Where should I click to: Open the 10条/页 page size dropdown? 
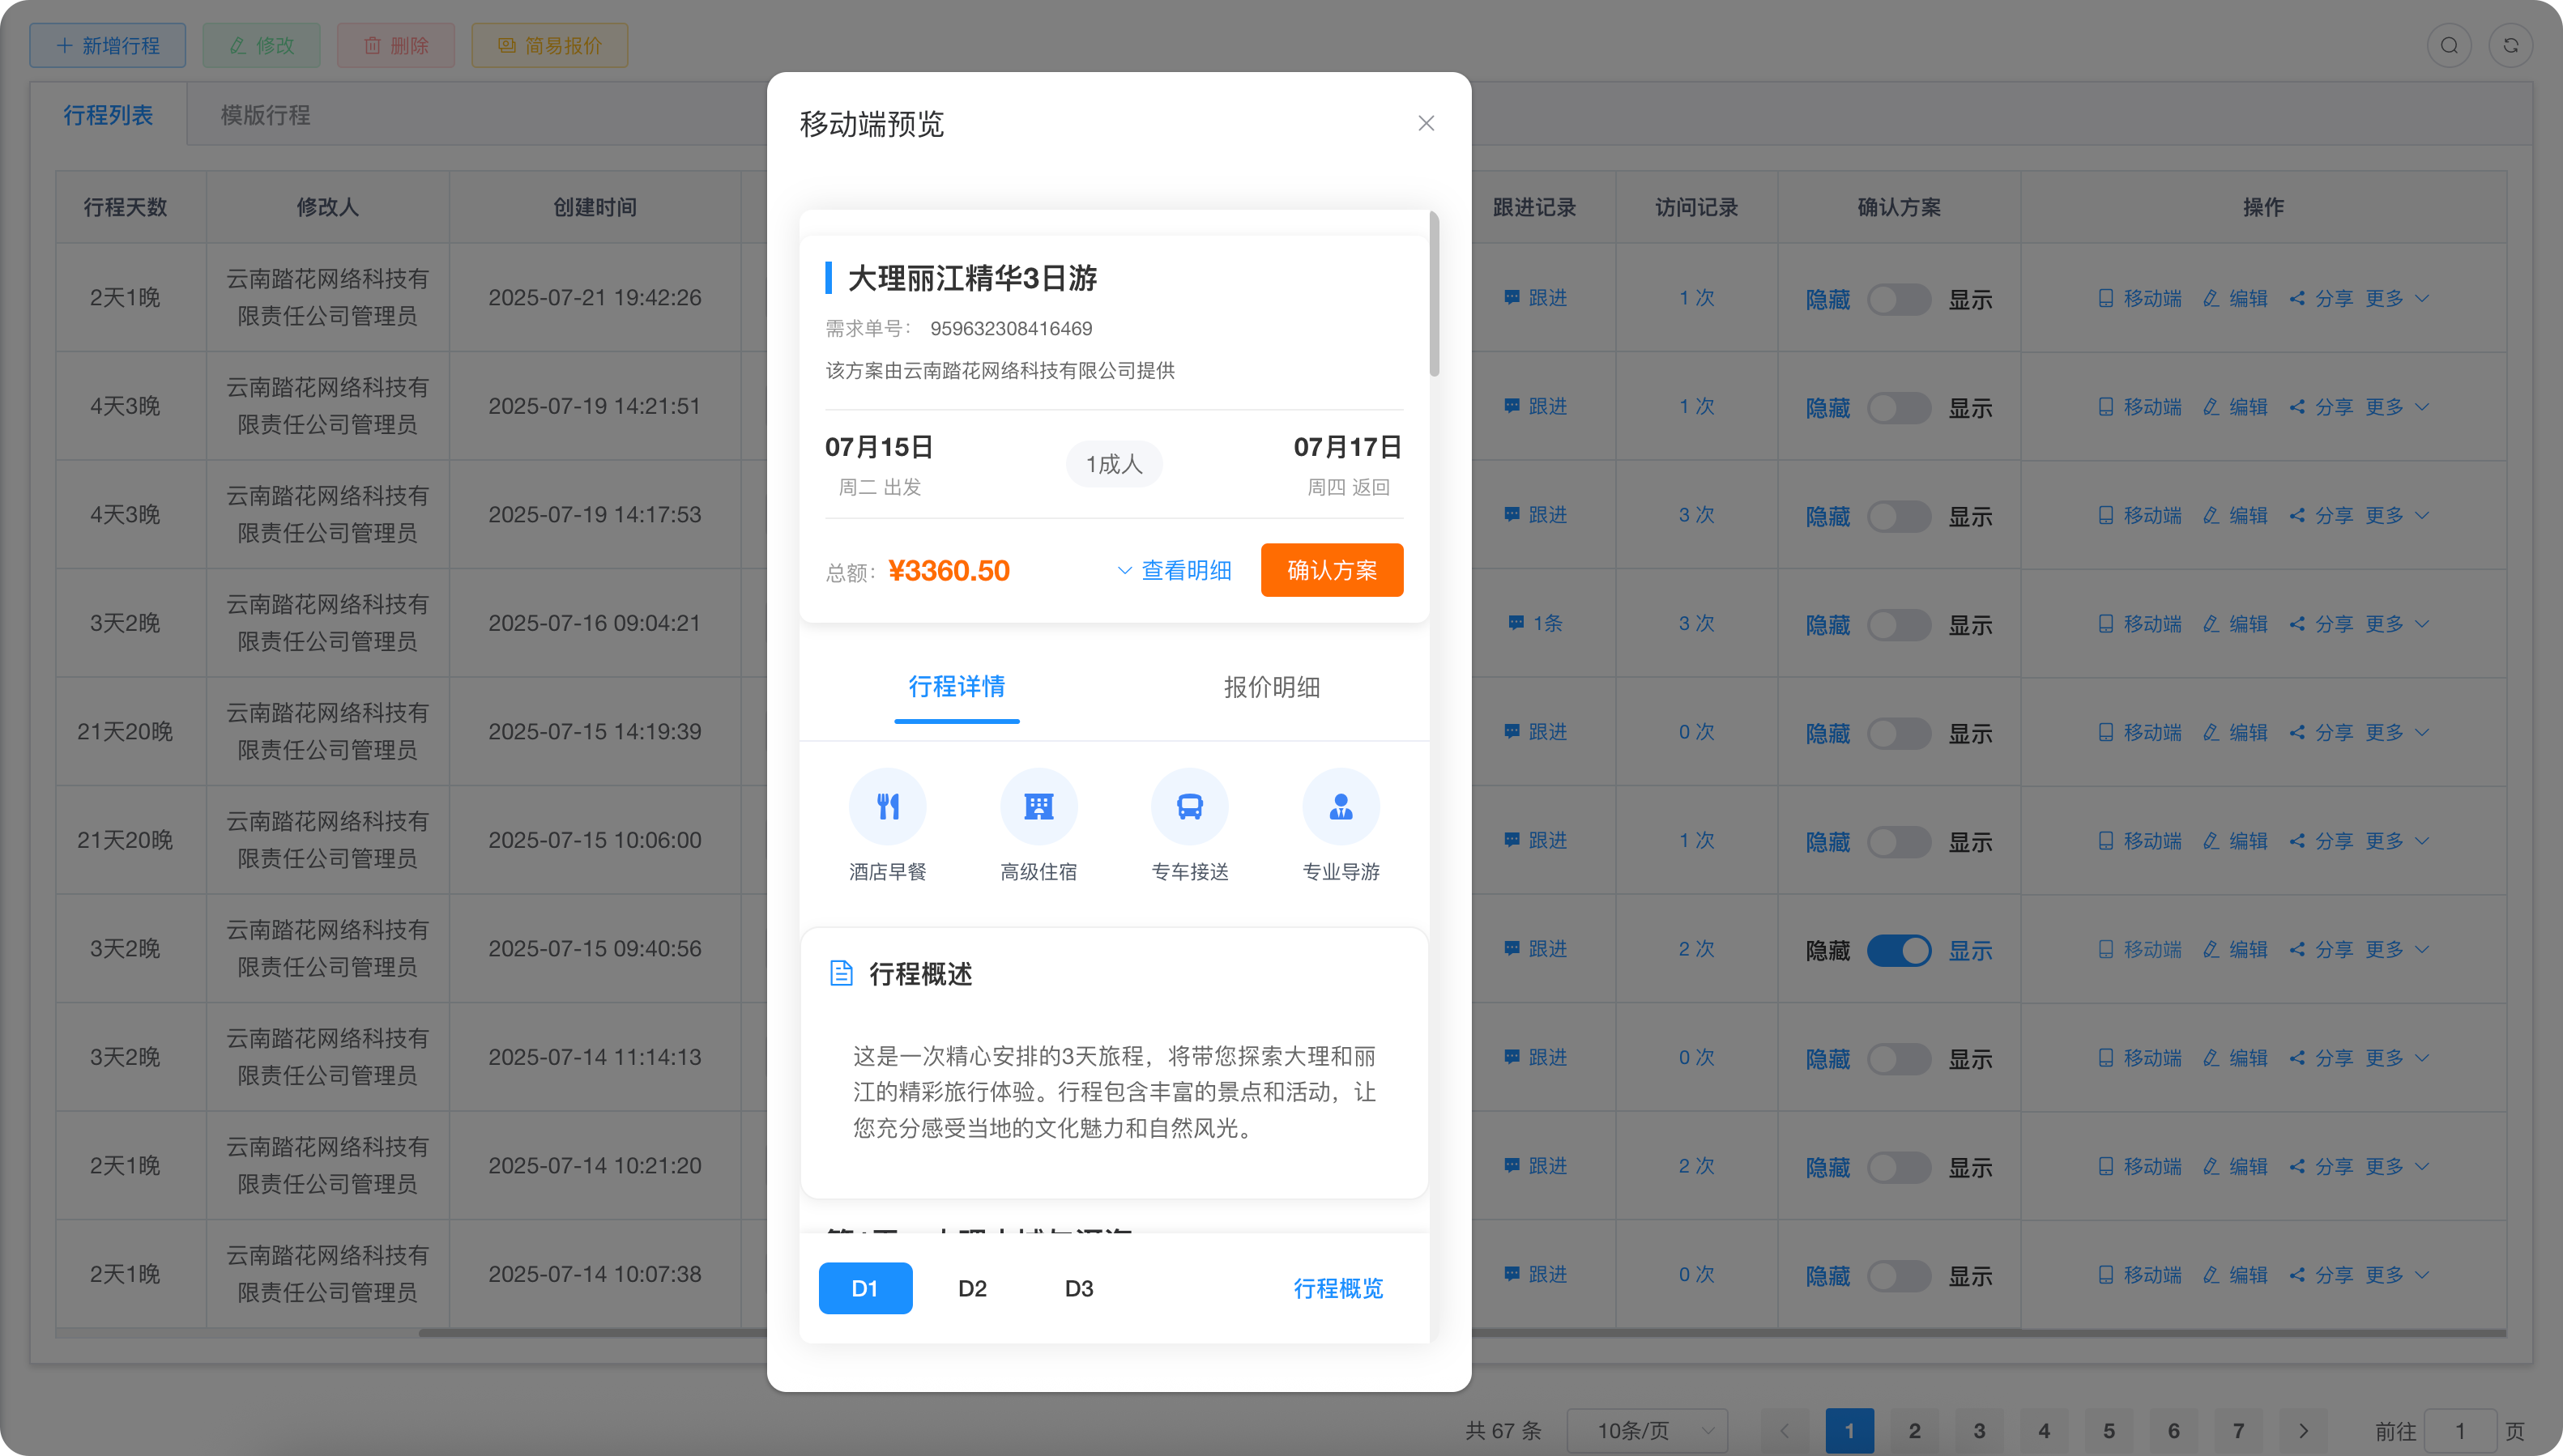(x=1646, y=1430)
